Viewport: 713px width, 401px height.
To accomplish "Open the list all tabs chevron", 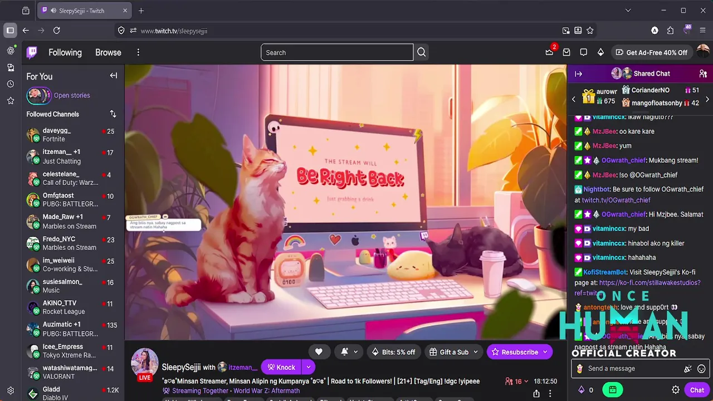I will point(628,11).
